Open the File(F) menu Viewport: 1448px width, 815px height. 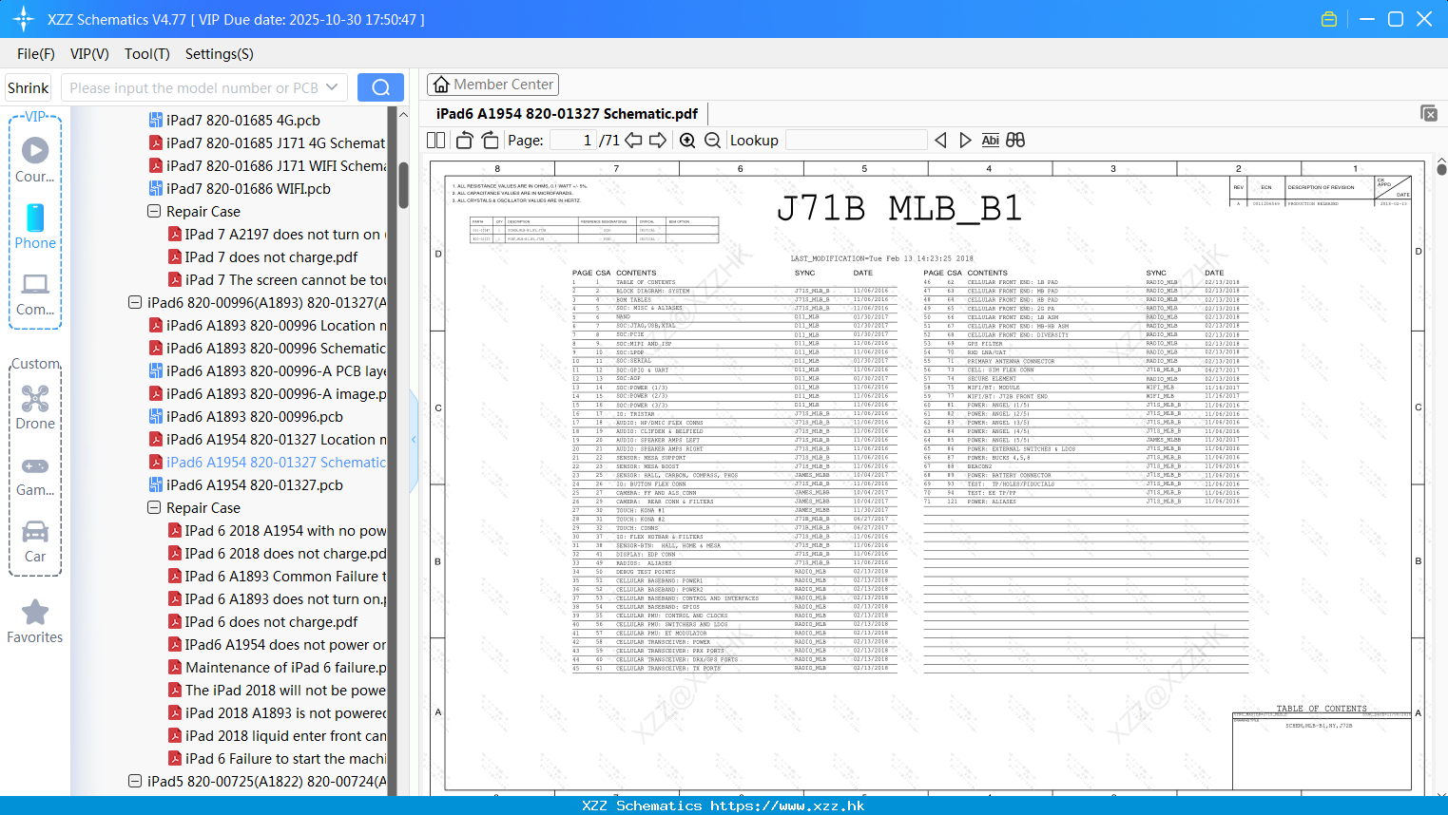[x=36, y=54]
